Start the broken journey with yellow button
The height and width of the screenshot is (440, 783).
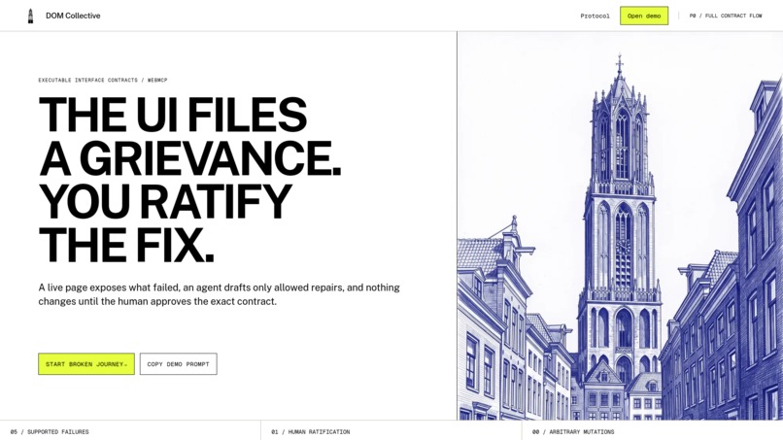click(x=86, y=364)
